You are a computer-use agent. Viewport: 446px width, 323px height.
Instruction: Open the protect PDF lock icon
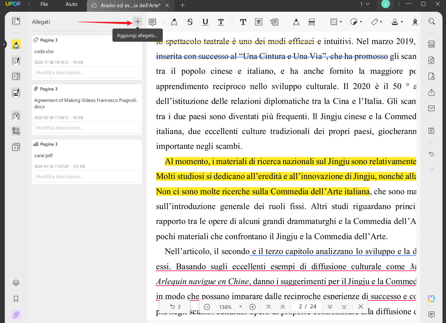(432, 76)
